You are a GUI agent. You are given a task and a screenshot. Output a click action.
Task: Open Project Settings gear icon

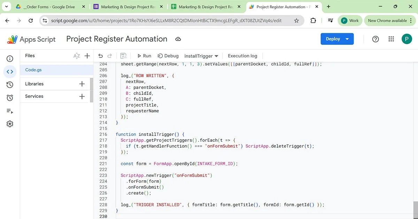[10, 124]
